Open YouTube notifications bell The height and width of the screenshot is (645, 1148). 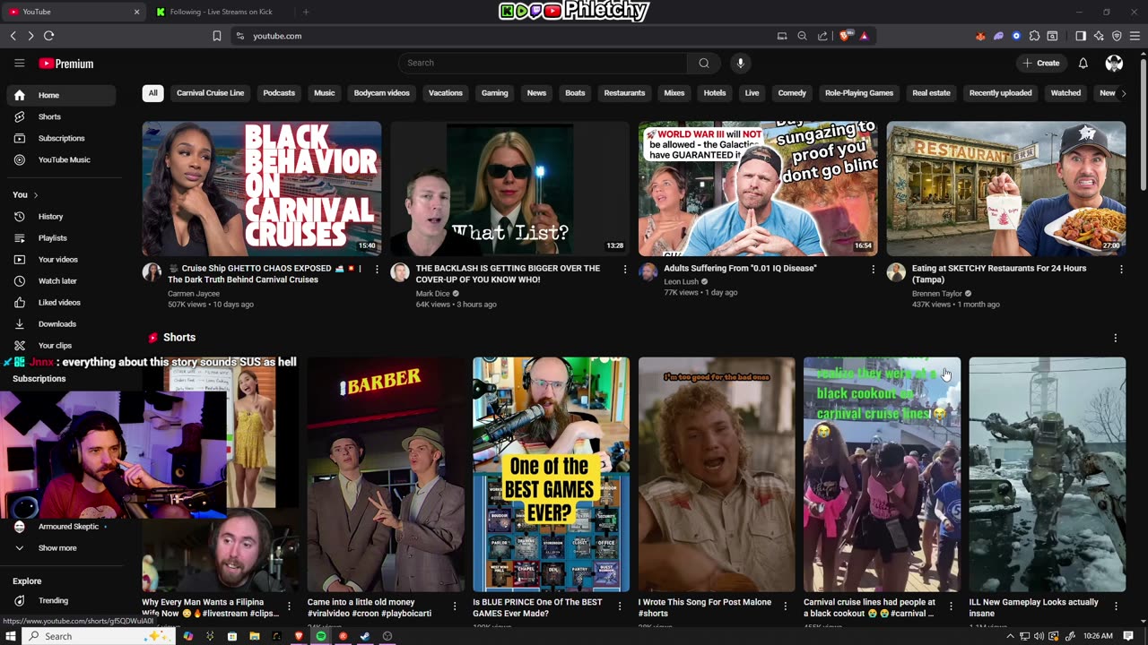[x=1083, y=63]
